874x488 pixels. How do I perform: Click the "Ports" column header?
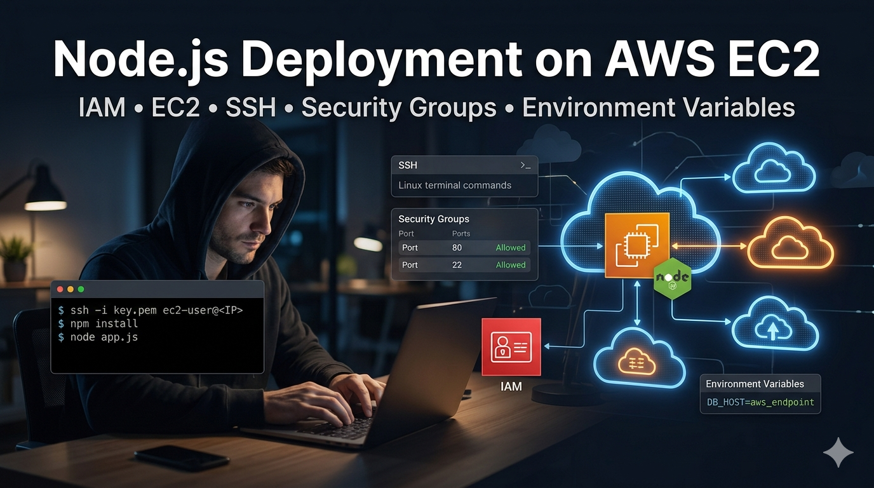(461, 234)
